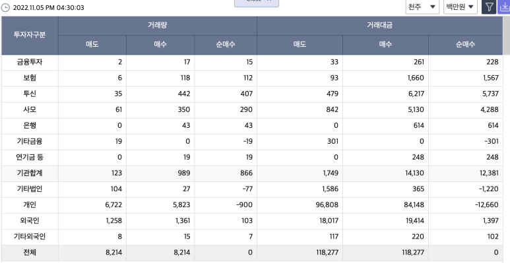This screenshot has height=263, width=510.
Task: Open the 백만원 unit dropdown
Action: click(x=461, y=7)
